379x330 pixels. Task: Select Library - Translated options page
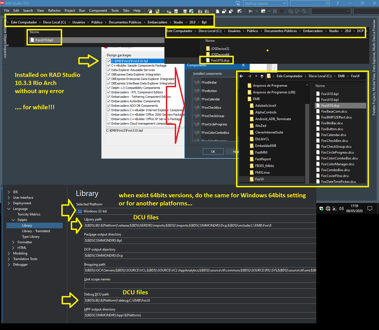[x=36, y=231]
